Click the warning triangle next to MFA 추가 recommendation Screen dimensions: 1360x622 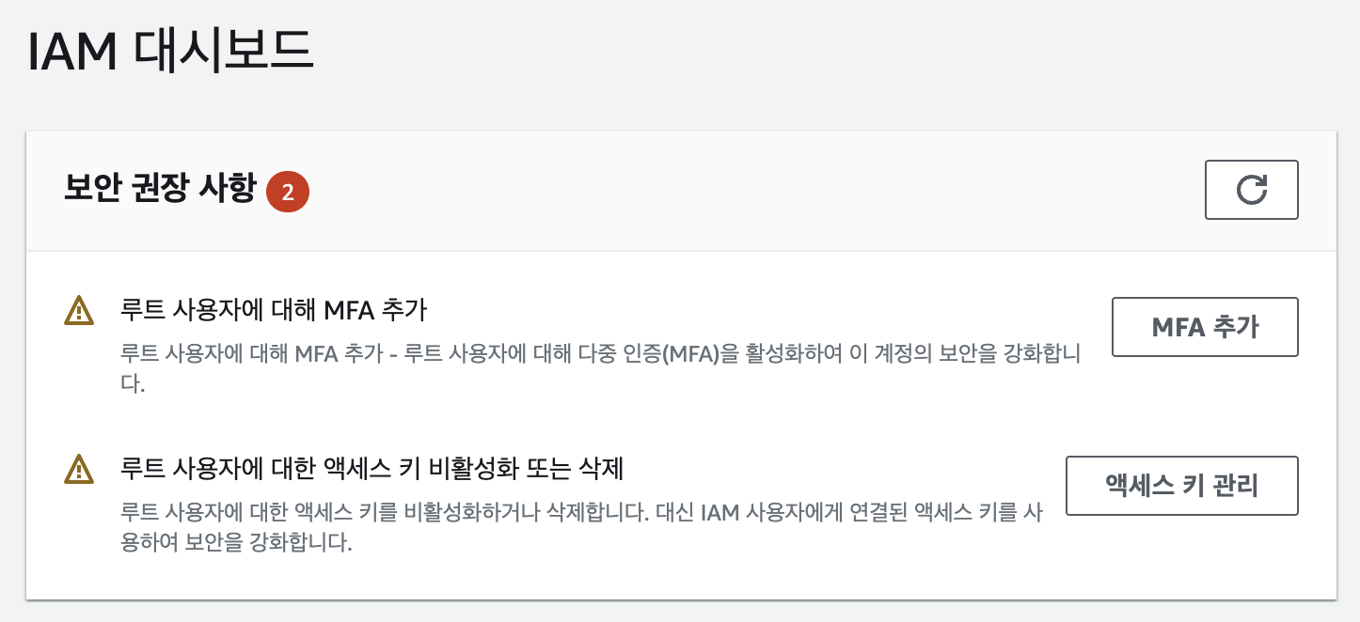click(79, 309)
